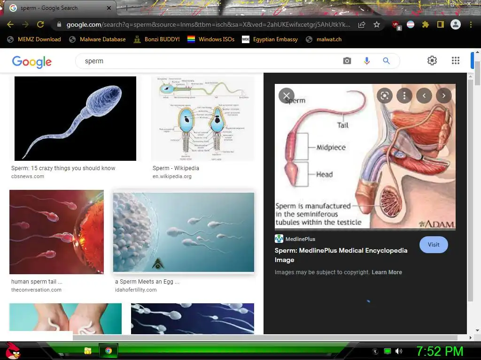Open the Google apps grid

click(x=456, y=60)
